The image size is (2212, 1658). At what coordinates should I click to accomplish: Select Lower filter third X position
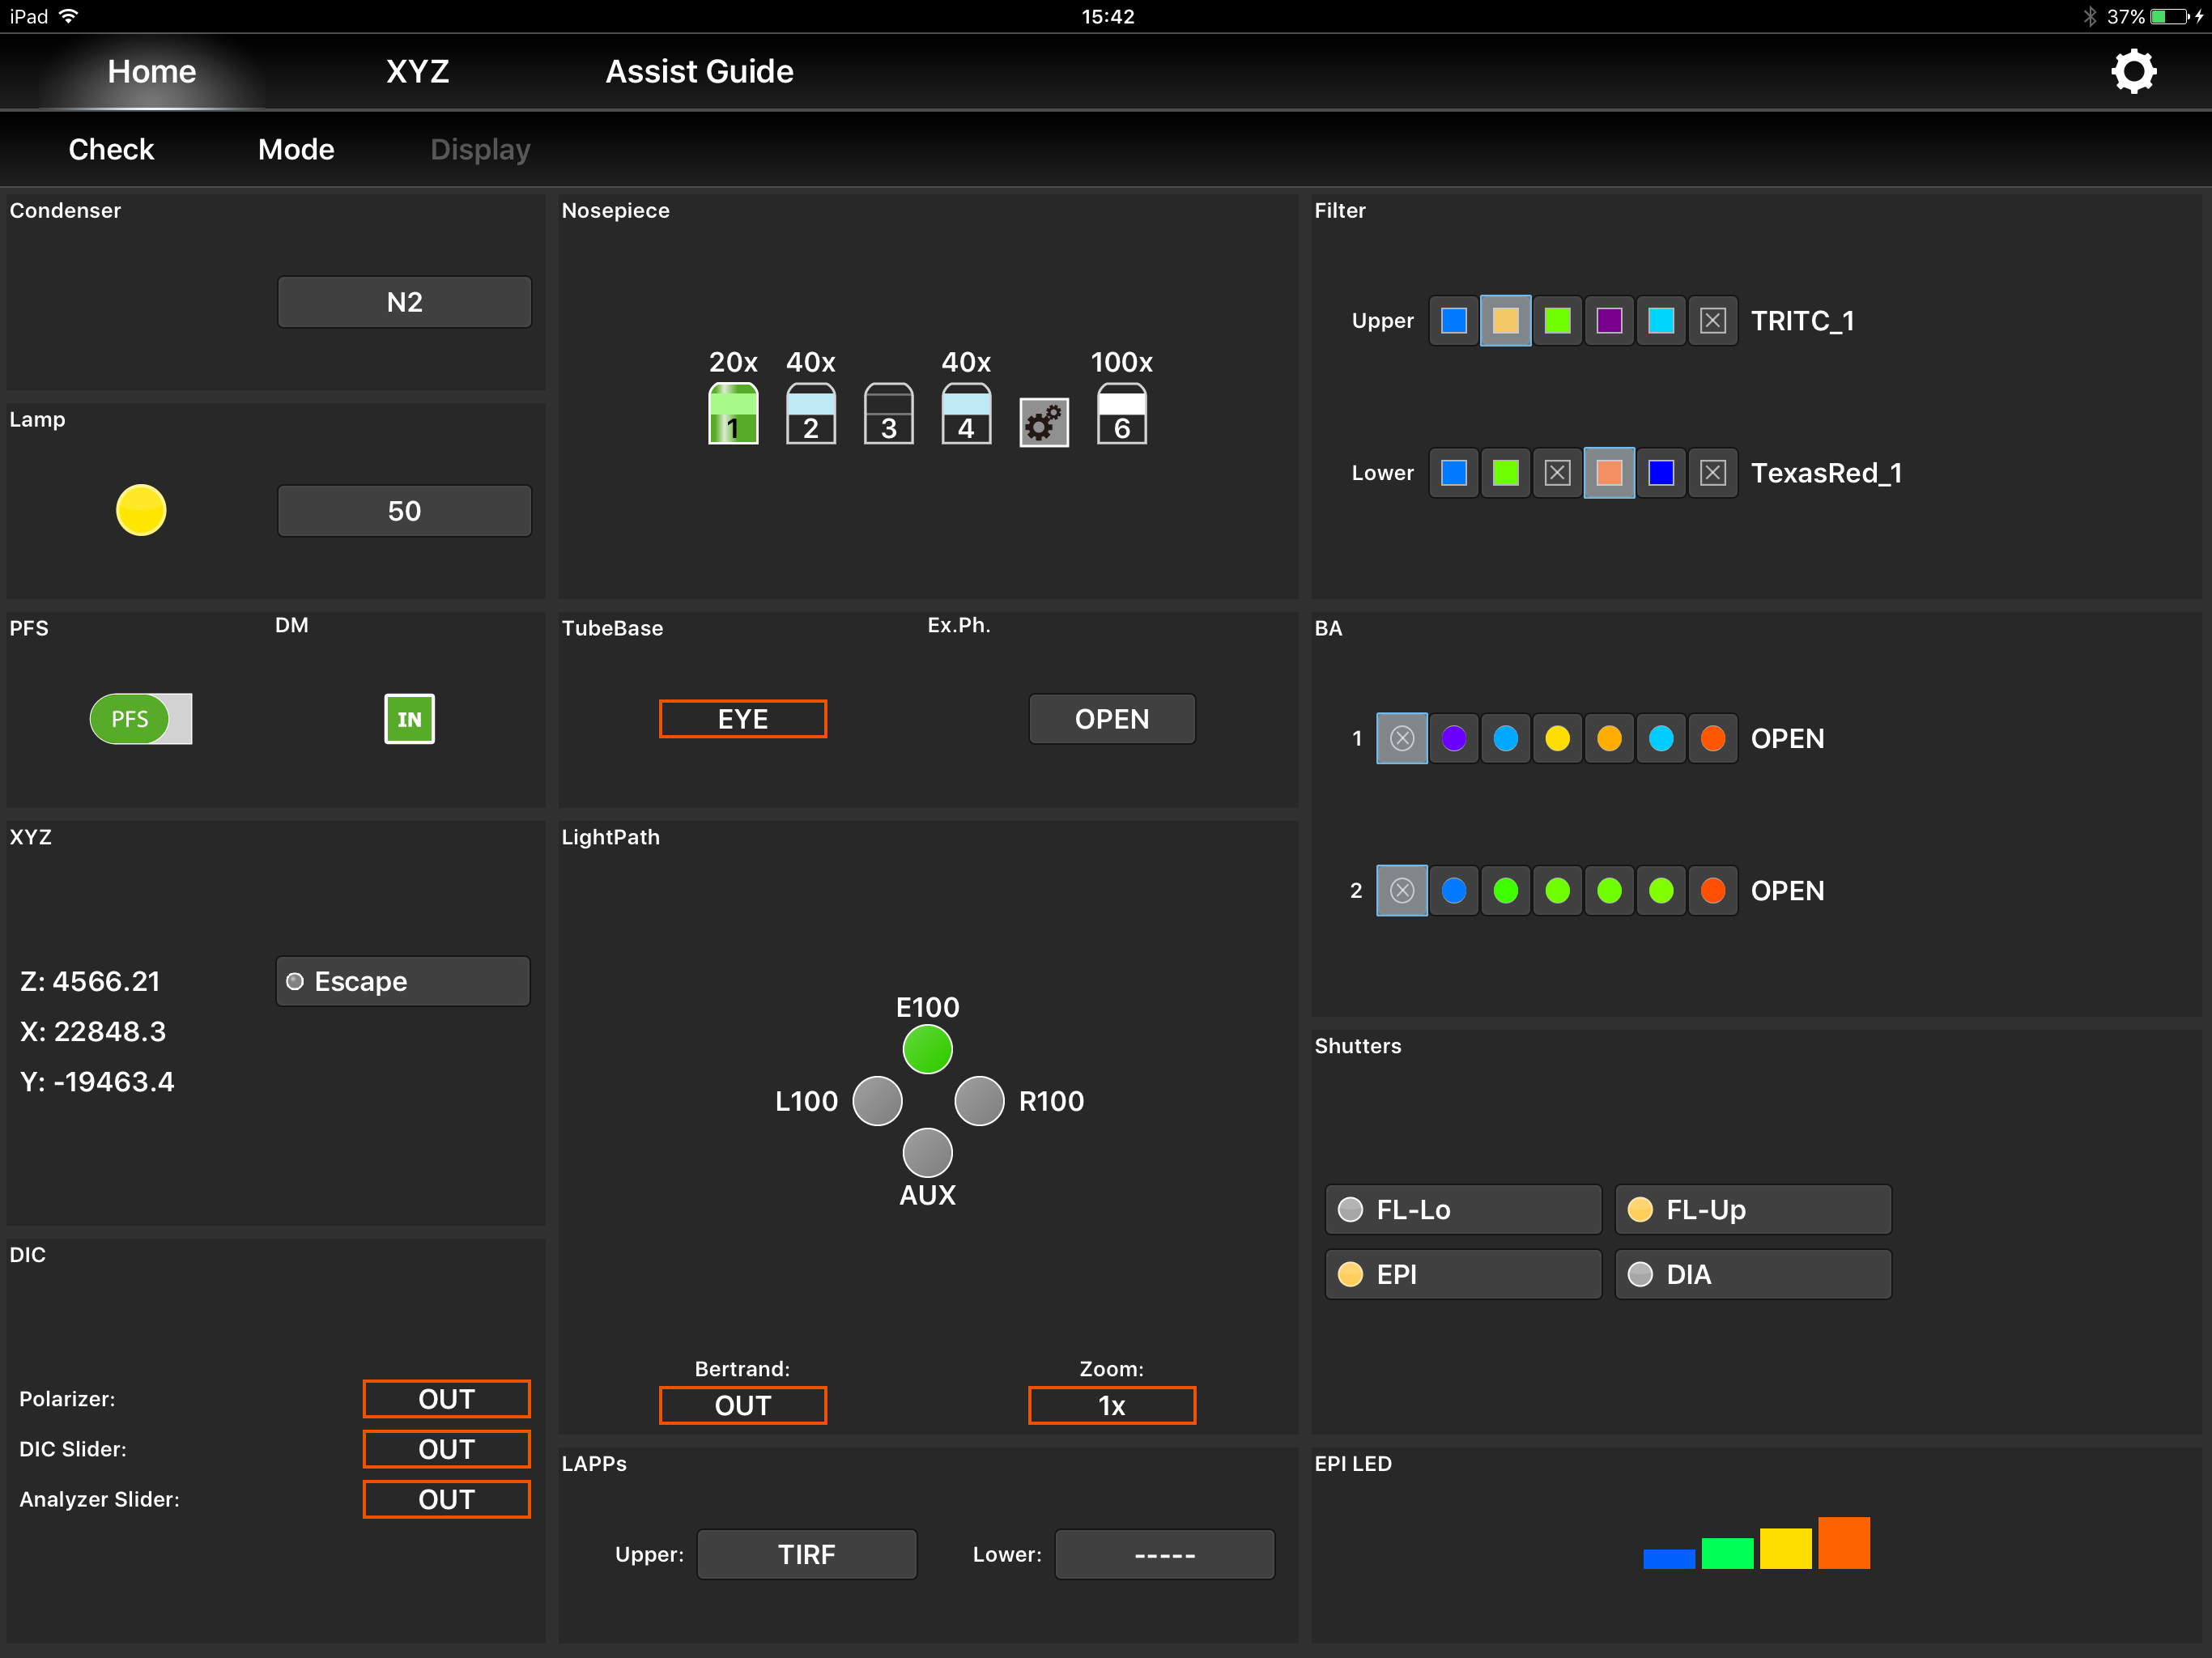[1557, 472]
